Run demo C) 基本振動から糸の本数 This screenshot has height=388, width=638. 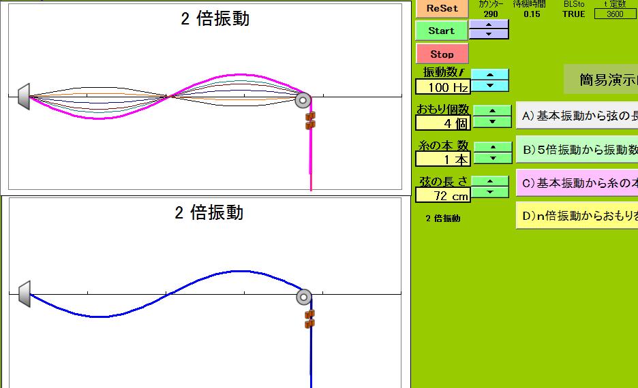(577, 183)
